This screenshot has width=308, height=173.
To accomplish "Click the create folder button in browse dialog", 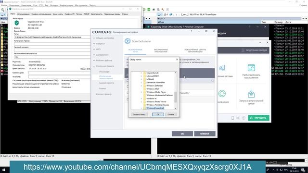I will [139, 114].
